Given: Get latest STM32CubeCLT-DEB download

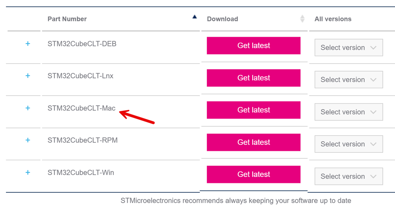Looking at the screenshot, I should pos(253,46).
